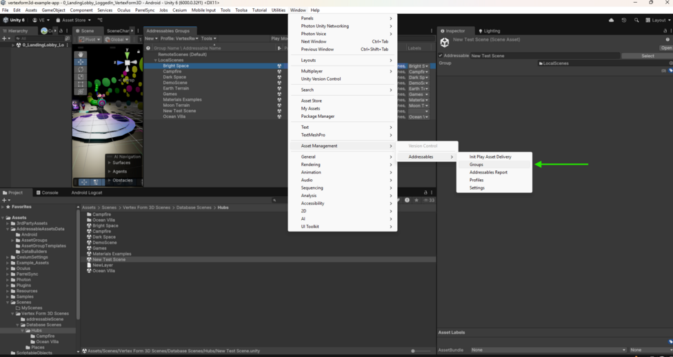The height and width of the screenshot is (357, 673).
Task: Click the Open button in Inspector
Action: (666, 48)
